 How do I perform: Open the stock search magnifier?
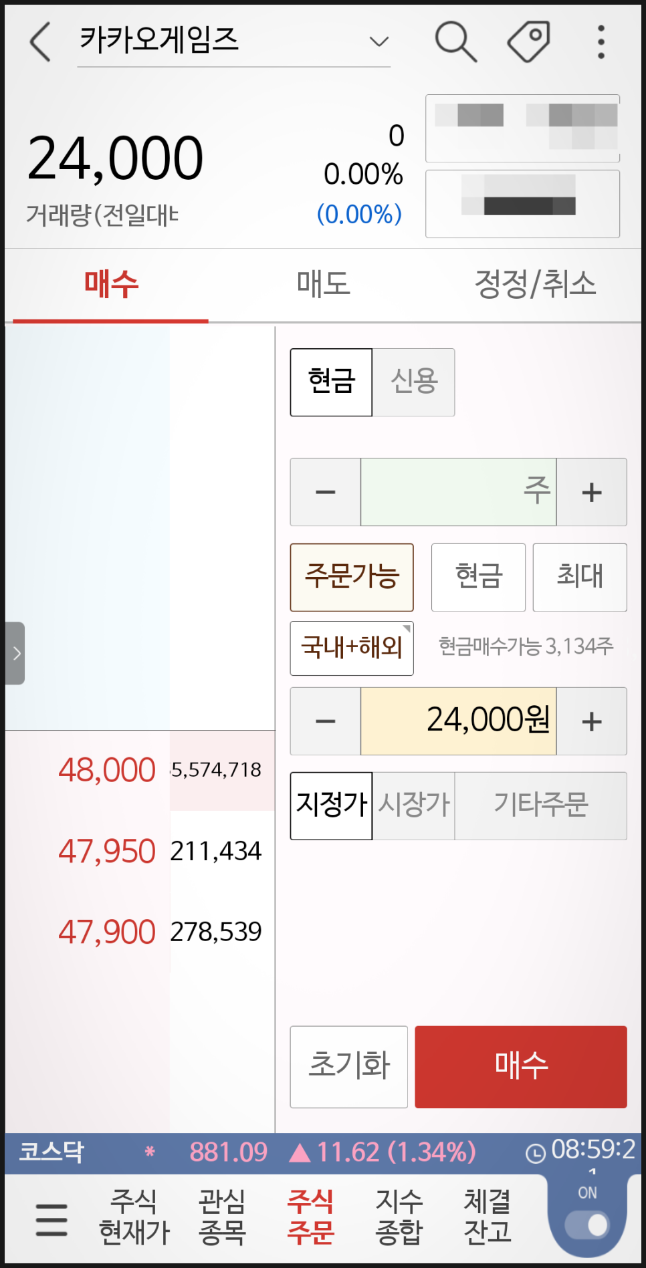455,41
